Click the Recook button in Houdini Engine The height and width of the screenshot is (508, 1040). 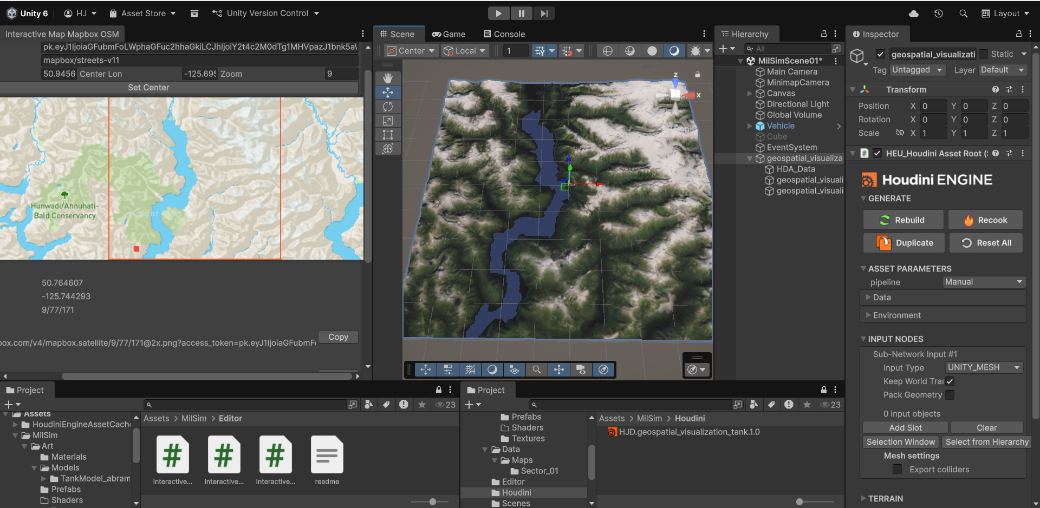coord(986,220)
